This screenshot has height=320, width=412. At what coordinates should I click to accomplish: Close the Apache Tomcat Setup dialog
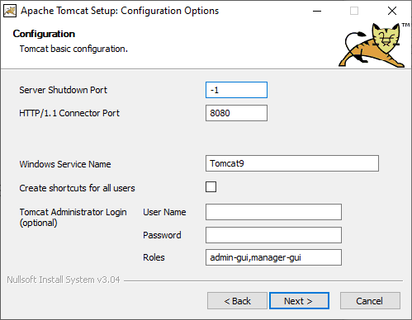[392, 11]
